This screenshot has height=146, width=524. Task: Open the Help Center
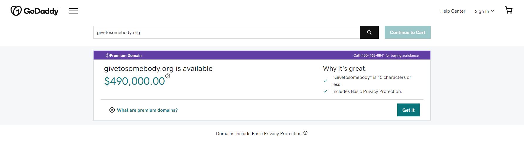453,11
